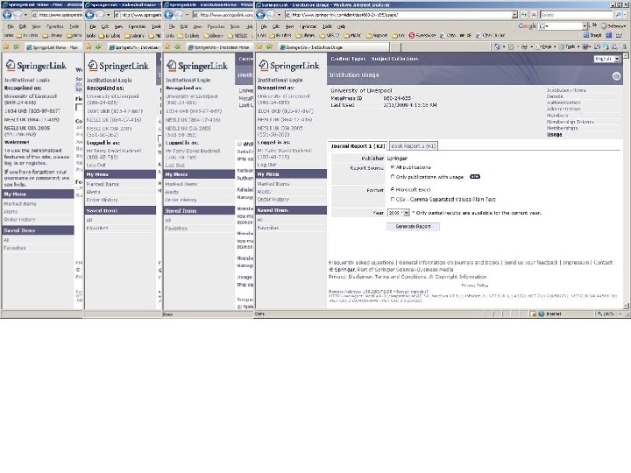Viewport: 631px width, 473px height.
Task: Open the SnagIt toolbar button
Action: 592,35
